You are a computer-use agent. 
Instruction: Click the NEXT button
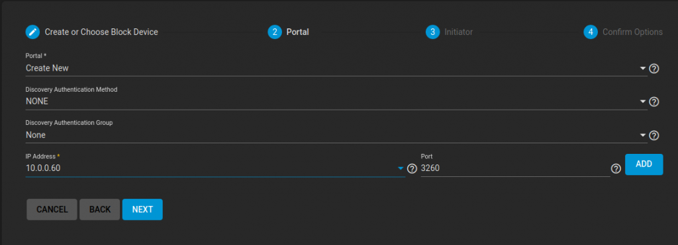(142, 209)
